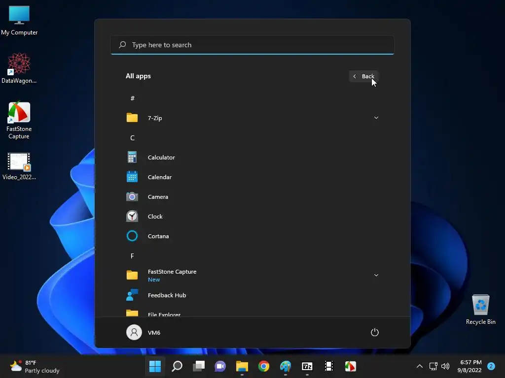505x378 pixels.
Task: Select the DataWagon desktop shortcut
Action: (x=19, y=68)
